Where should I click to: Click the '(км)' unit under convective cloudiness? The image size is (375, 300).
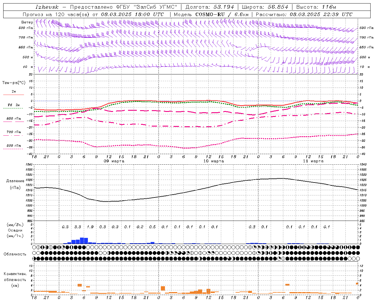click(x=15, y=285)
